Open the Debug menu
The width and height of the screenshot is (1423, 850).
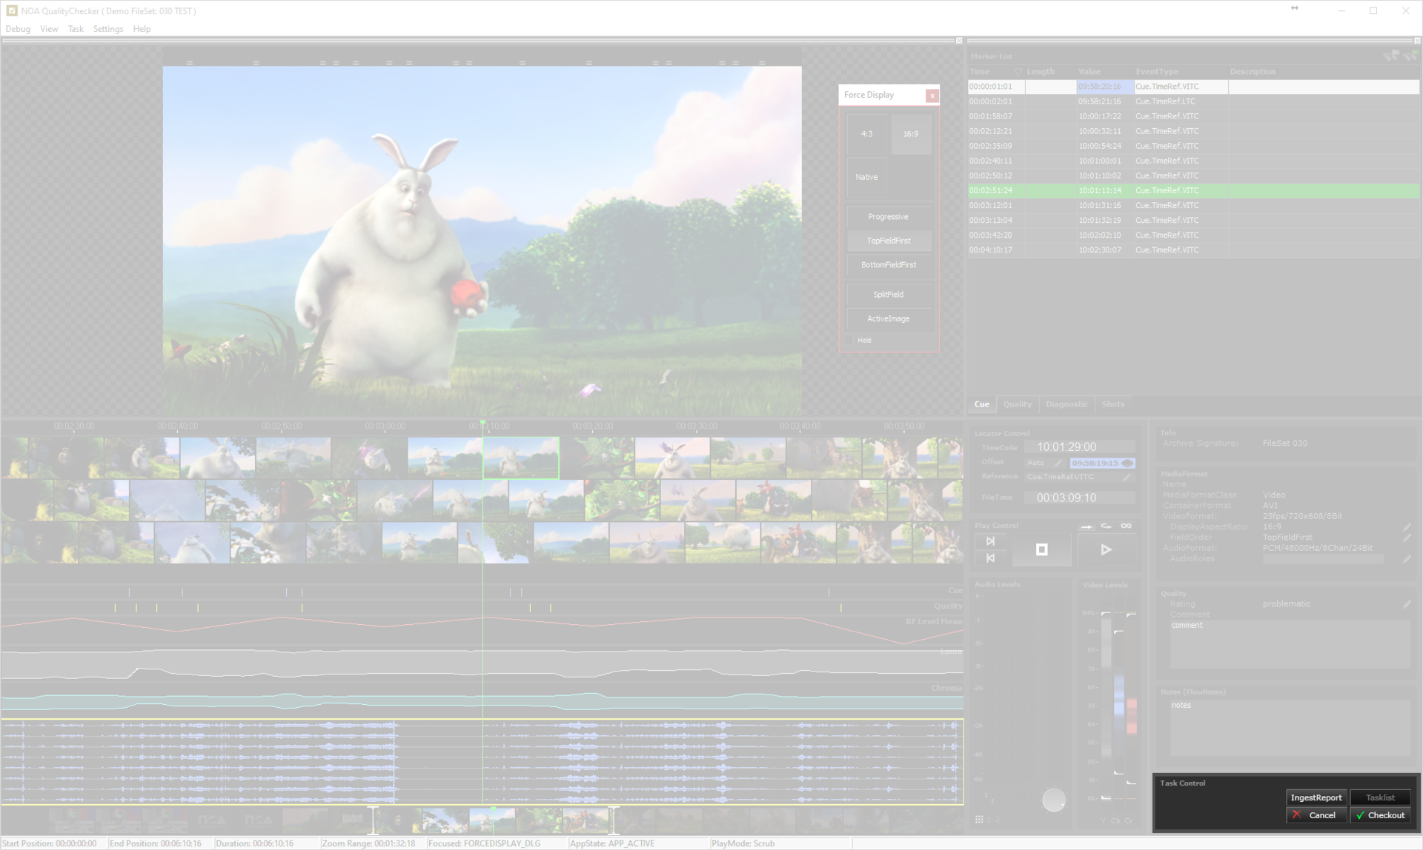(x=18, y=29)
